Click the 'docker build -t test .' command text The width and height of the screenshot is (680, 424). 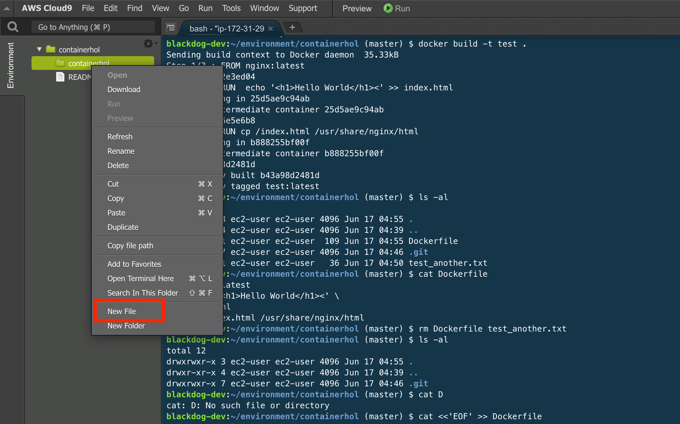472,44
